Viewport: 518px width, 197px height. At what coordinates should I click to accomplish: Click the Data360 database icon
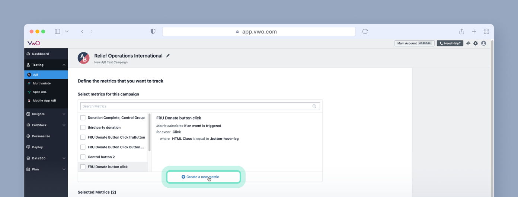[x=28, y=158]
